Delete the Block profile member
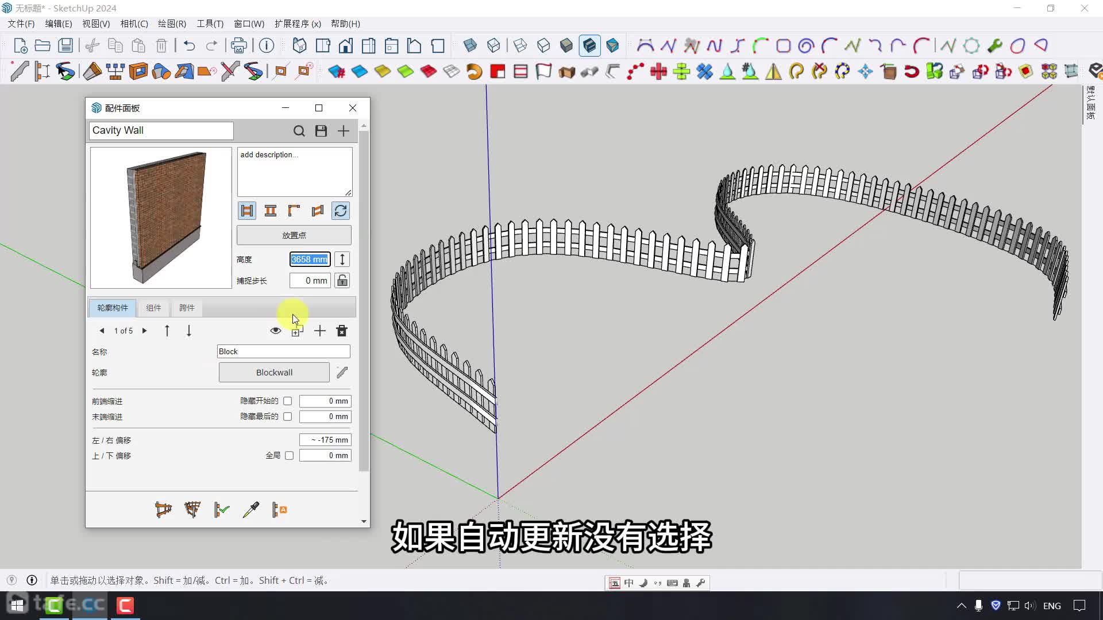Image resolution: width=1103 pixels, height=620 pixels. (x=342, y=331)
